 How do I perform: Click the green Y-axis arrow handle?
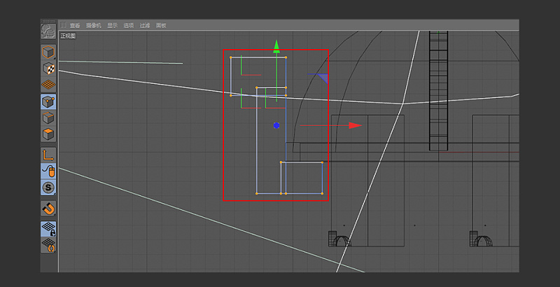point(277,47)
